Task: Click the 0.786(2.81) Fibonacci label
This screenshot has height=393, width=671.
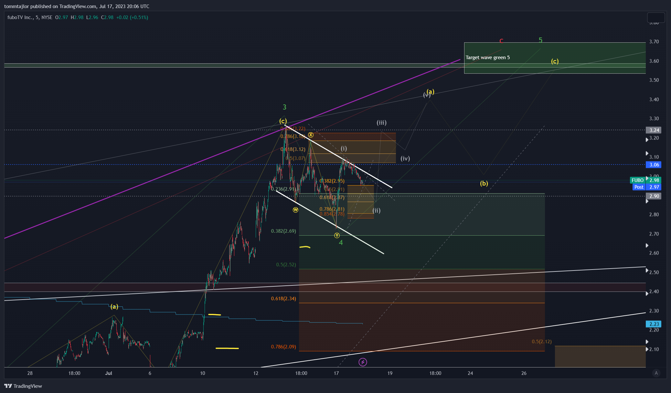Action: coord(332,209)
